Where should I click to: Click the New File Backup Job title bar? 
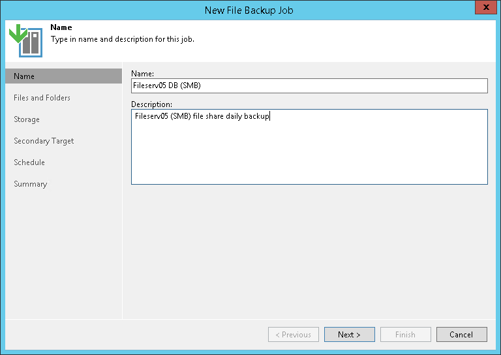pos(250,10)
